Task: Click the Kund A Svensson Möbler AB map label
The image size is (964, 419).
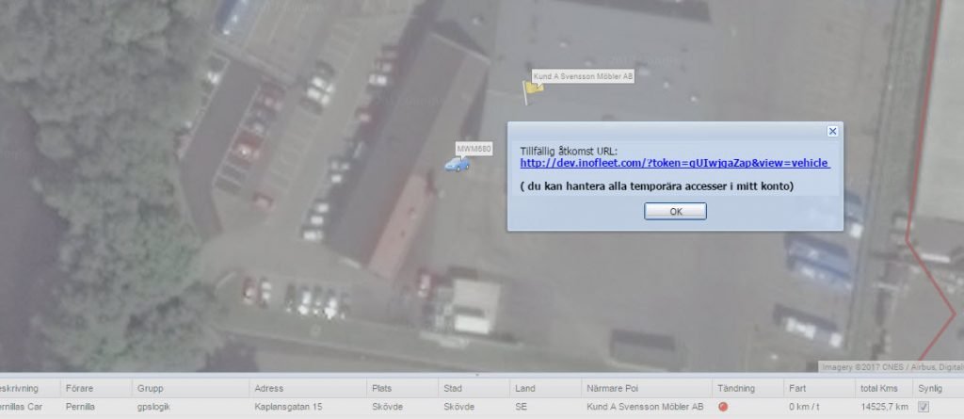Action: coord(583,76)
